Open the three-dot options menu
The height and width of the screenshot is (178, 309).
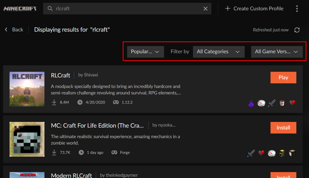297,9
